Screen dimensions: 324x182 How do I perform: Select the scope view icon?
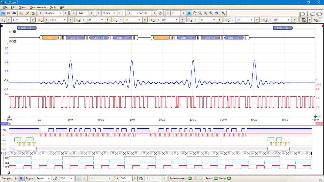(x=3, y=13)
